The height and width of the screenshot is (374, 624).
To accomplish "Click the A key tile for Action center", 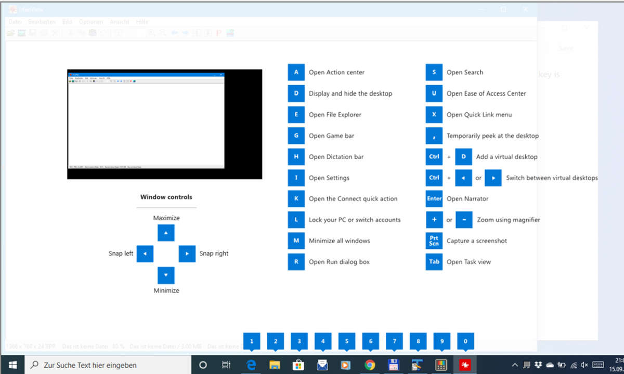I will tap(296, 72).
